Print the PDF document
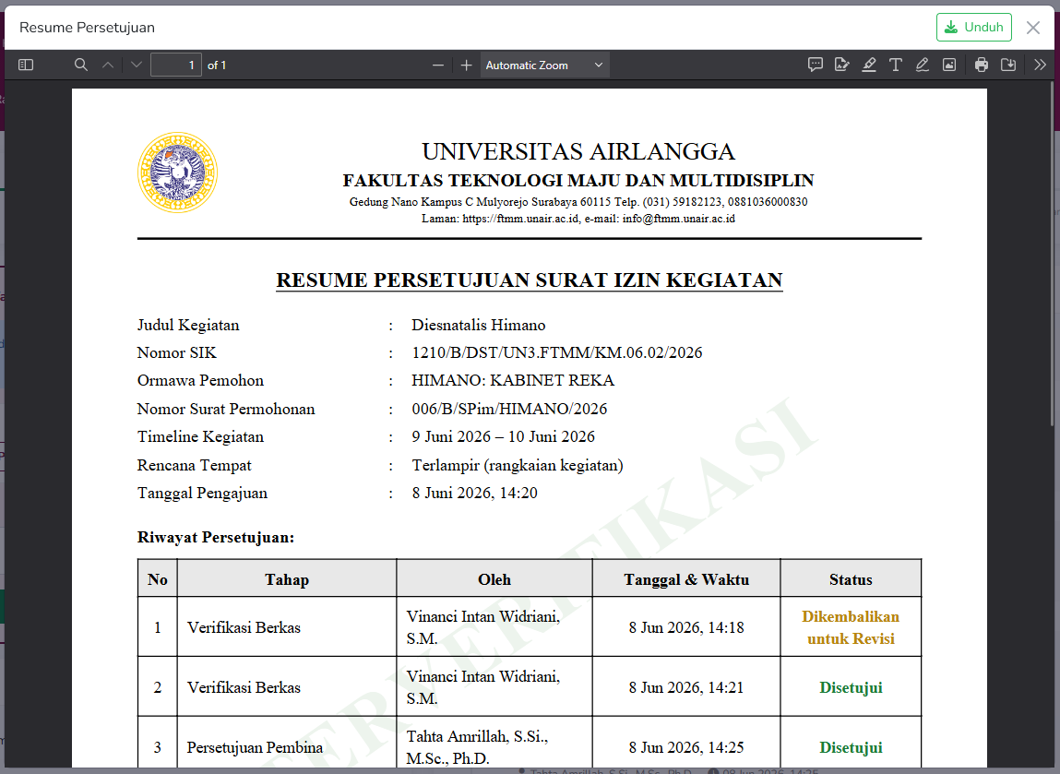1060x774 pixels. [982, 65]
